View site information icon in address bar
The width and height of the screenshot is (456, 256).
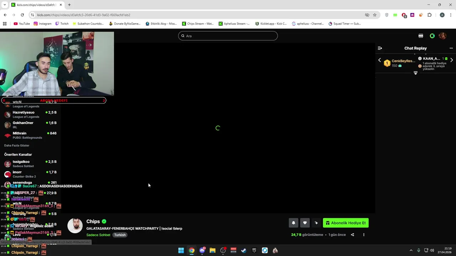[32, 15]
